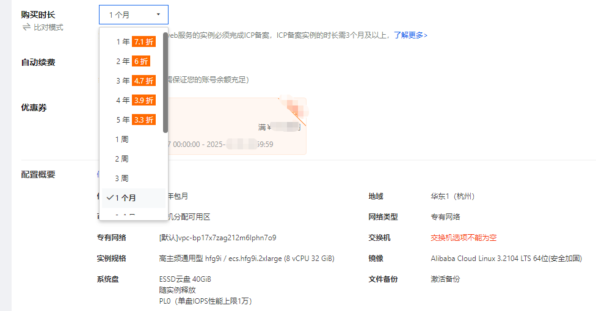
Task: Pick 3 周 in the duration list
Action: click(x=122, y=178)
